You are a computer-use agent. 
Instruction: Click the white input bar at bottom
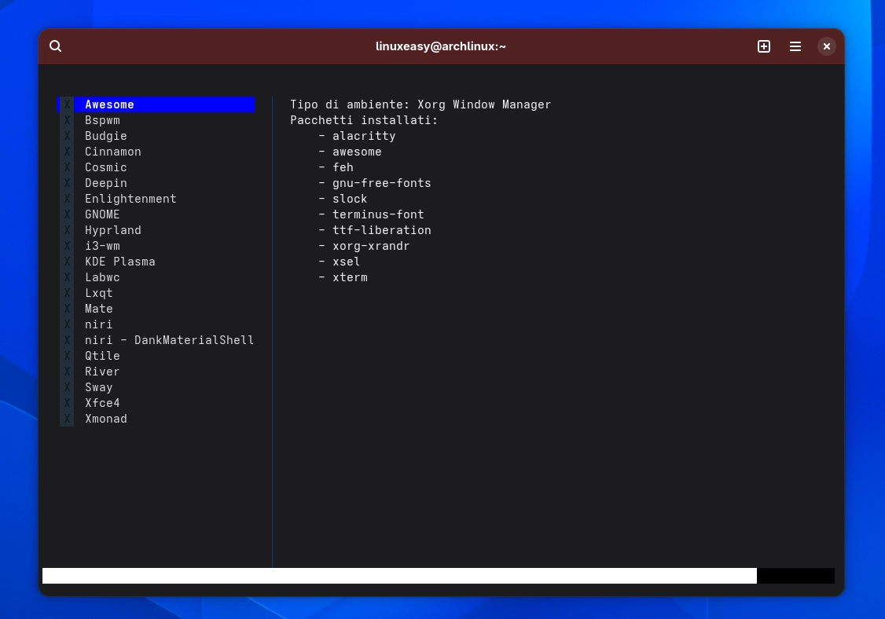click(x=399, y=576)
